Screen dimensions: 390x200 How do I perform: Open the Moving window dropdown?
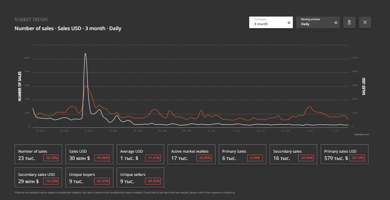tap(317, 22)
